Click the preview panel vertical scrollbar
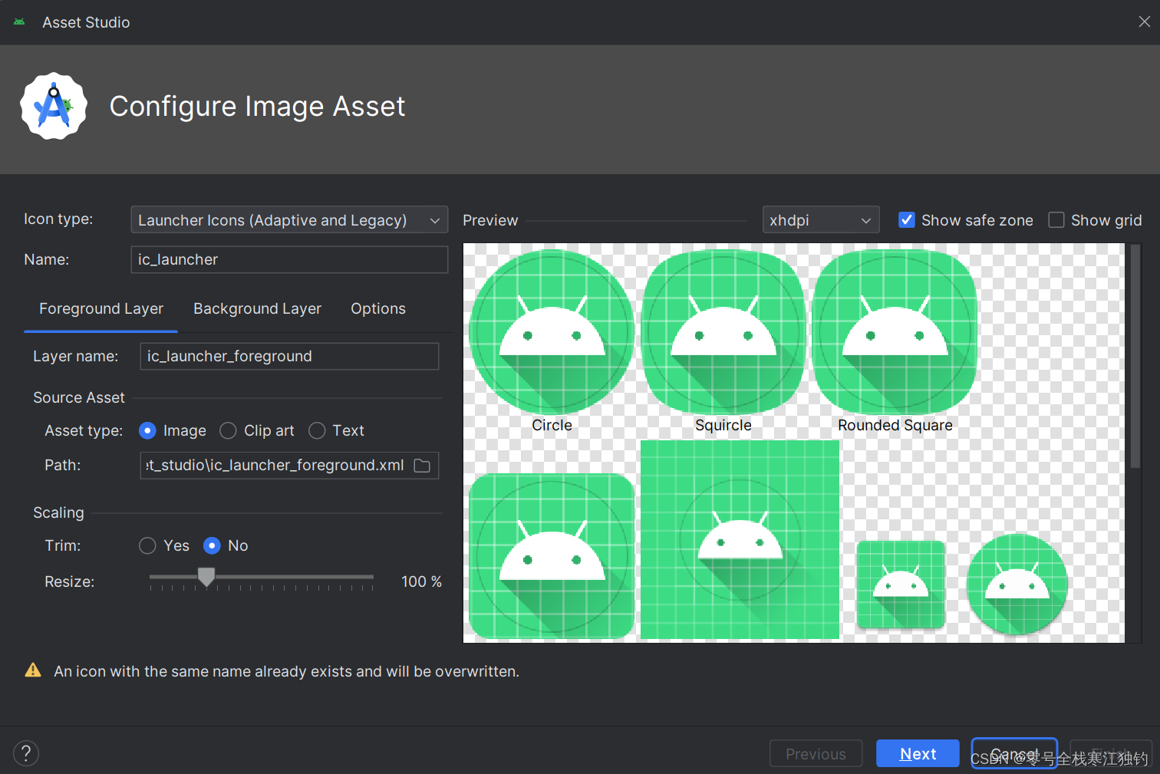Screen dimensions: 1160x774 pyautogui.click(x=1135, y=357)
